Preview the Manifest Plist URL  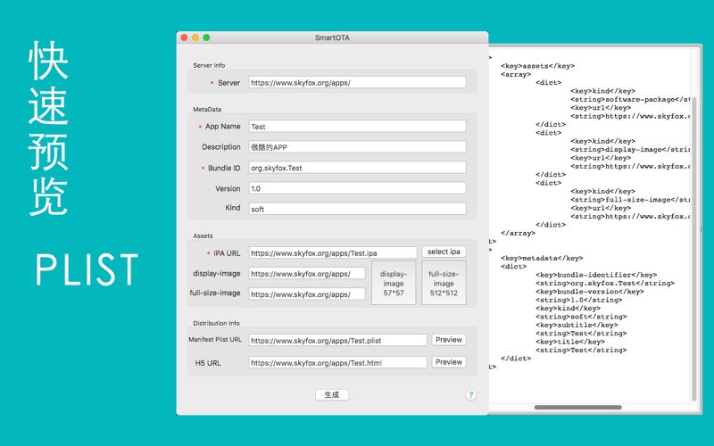click(x=449, y=340)
